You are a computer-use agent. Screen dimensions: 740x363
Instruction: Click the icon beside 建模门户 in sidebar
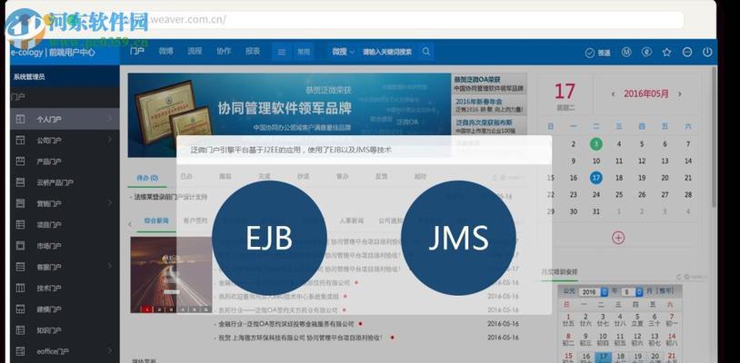pyautogui.click(x=20, y=309)
